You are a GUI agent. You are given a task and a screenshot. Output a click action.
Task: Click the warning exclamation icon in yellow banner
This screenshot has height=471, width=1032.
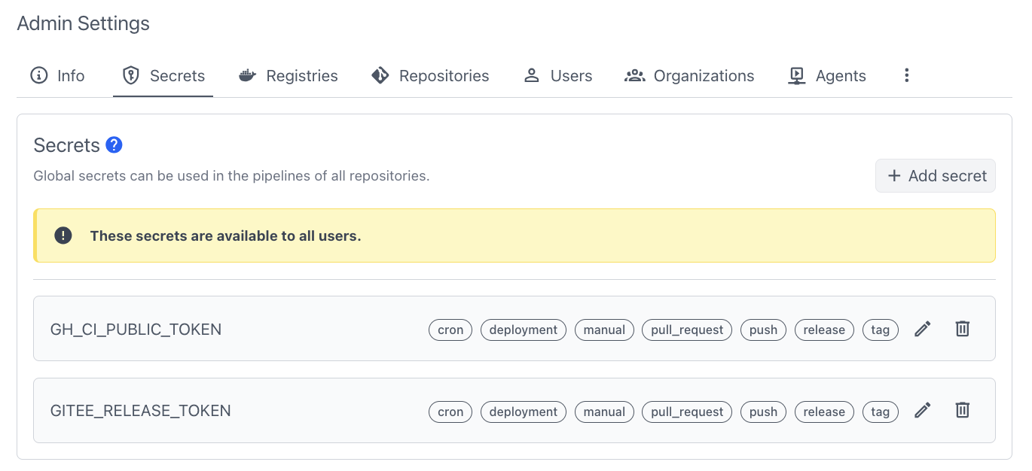point(63,235)
